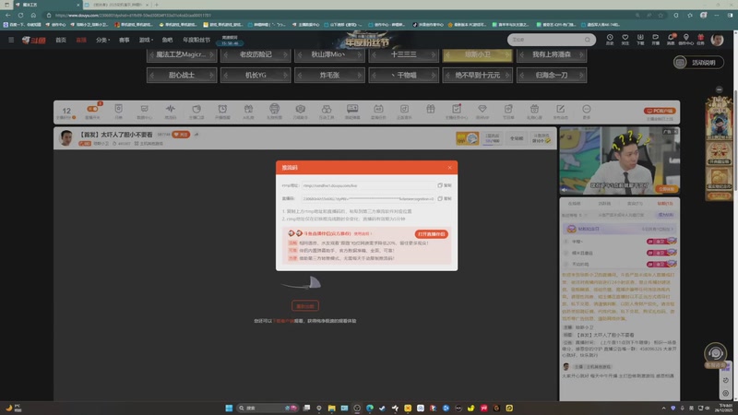This screenshot has height=415, width=738.
Task: Open the 赛事 nav item
Action: pyautogui.click(x=124, y=40)
